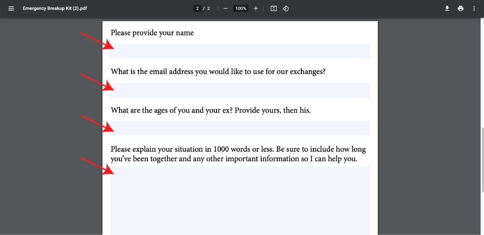The height and width of the screenshot is (235, 484).
Task: Print the PDF using the printer icon
Action: pos(461,8)
